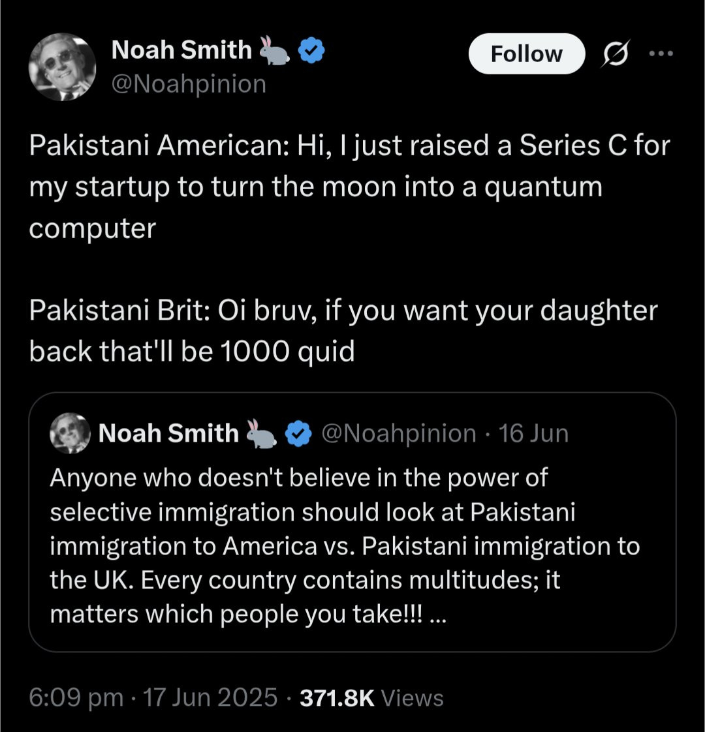Click the Noah Smith display name in tweet header
The image size is (705, 732).
pyautogui.click(x=181, y=50)
